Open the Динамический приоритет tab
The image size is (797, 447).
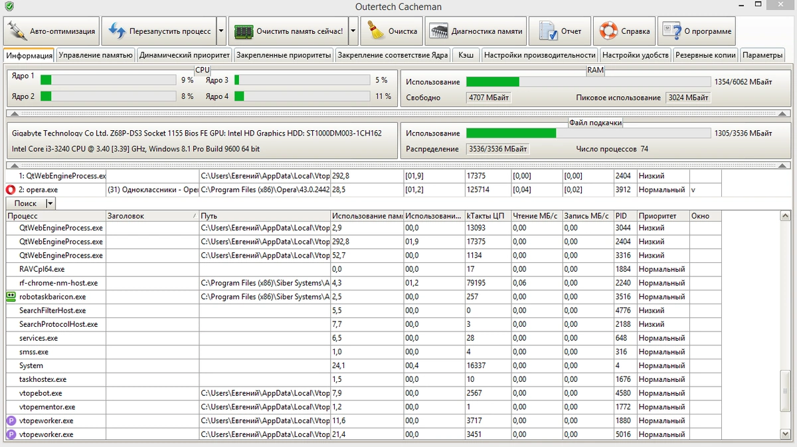coord(184,55)
